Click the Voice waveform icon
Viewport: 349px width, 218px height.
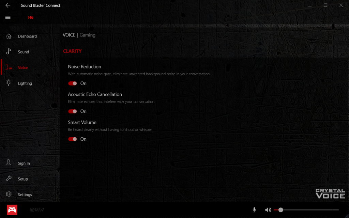click(x=9, y=67)
